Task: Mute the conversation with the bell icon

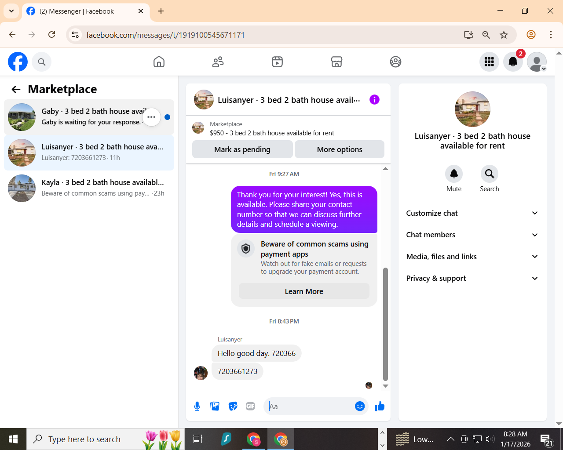Action: coord(454,174)
